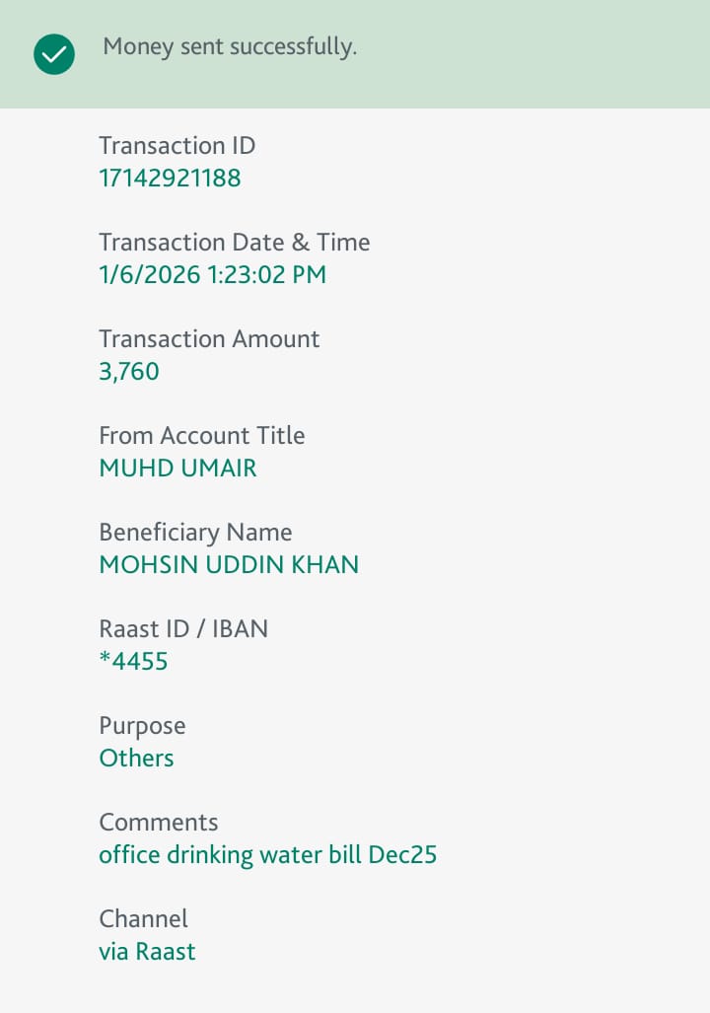Tap the masked IBAN value *4455
This screenshot has width=710, height=1013.
click(x=134, y=662)
